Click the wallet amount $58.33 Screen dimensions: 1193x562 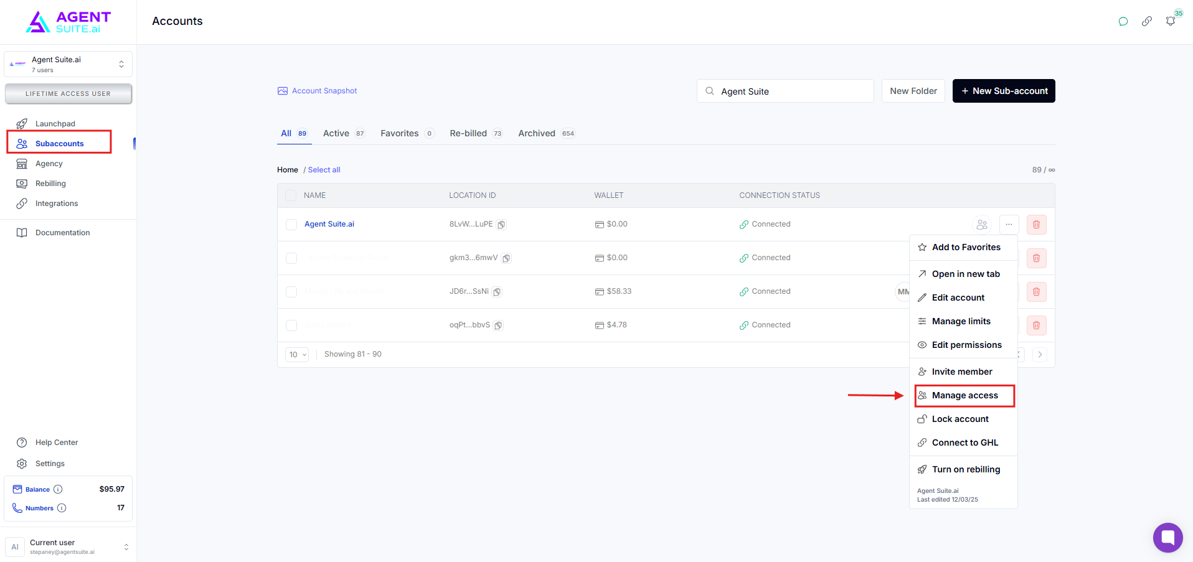coord(619,291)
